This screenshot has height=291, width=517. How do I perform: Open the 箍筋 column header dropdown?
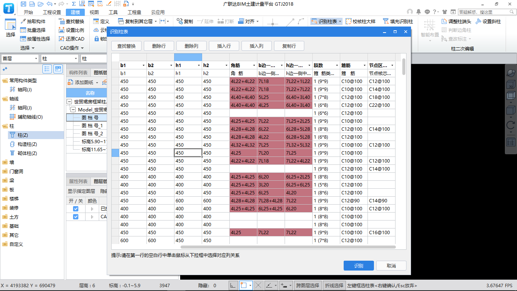coord(364,65)
